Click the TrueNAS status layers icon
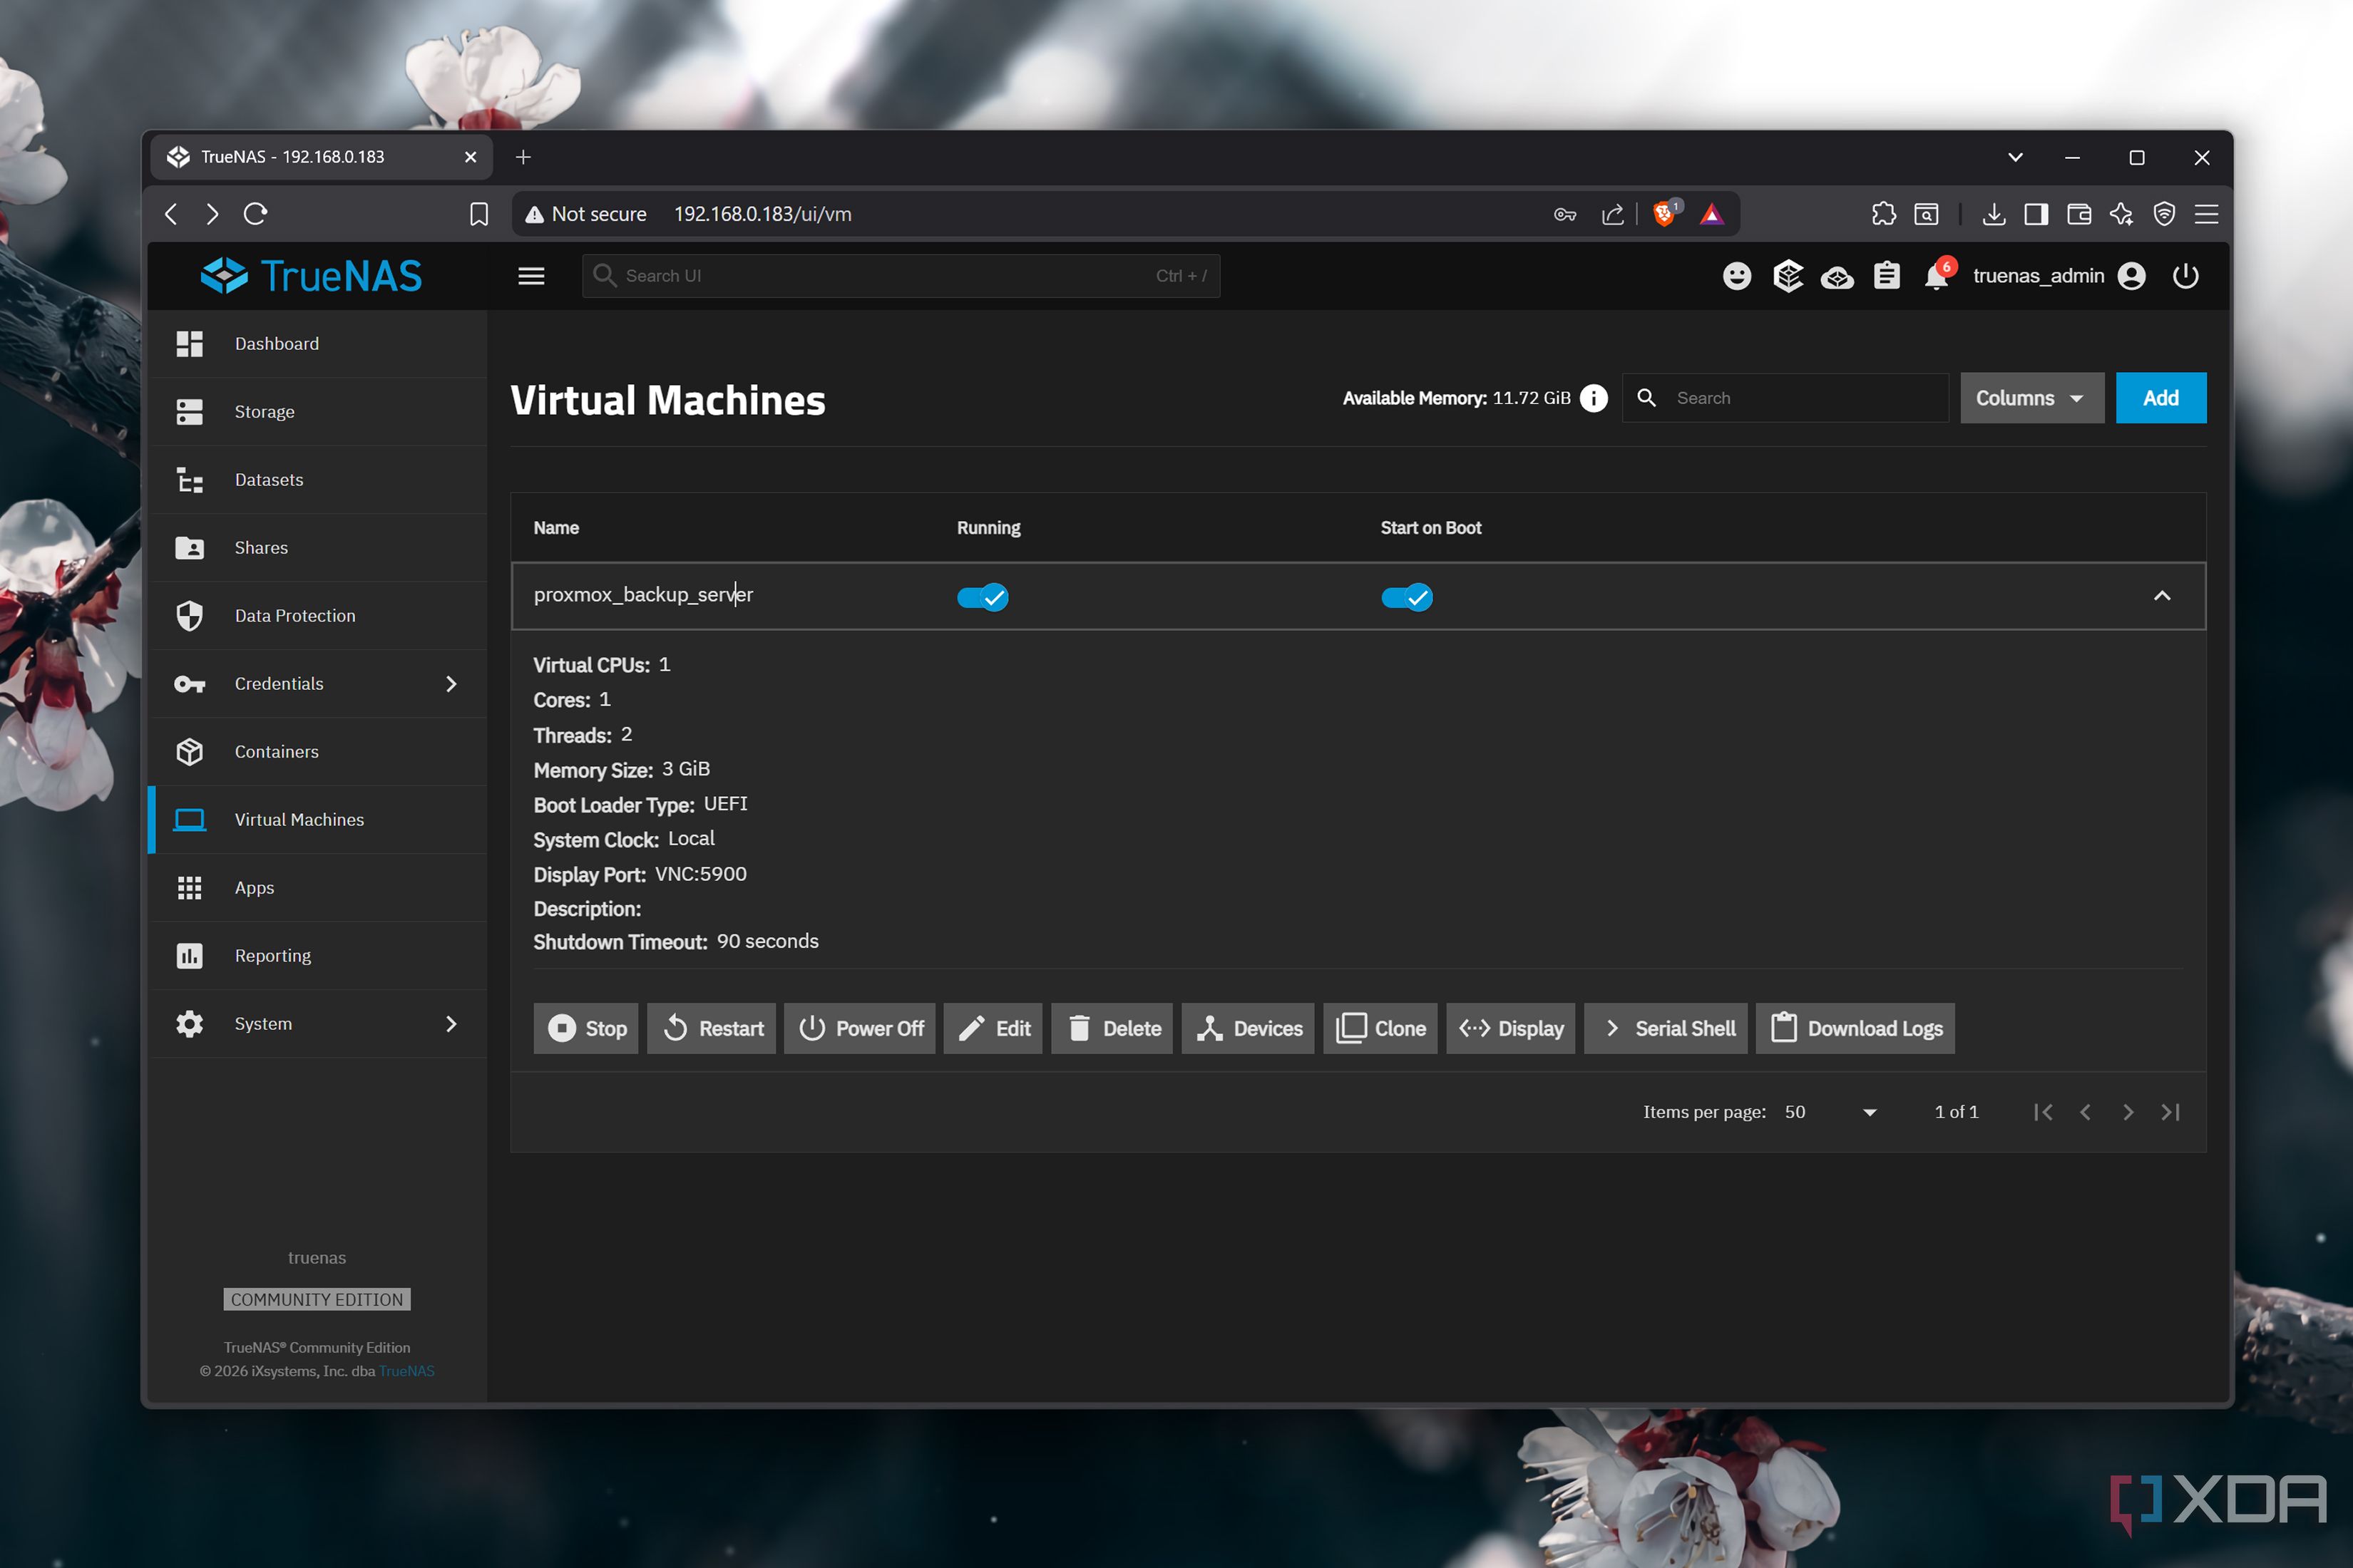The width and height of the screenshot is (2353, 1568). point(1788,276)
